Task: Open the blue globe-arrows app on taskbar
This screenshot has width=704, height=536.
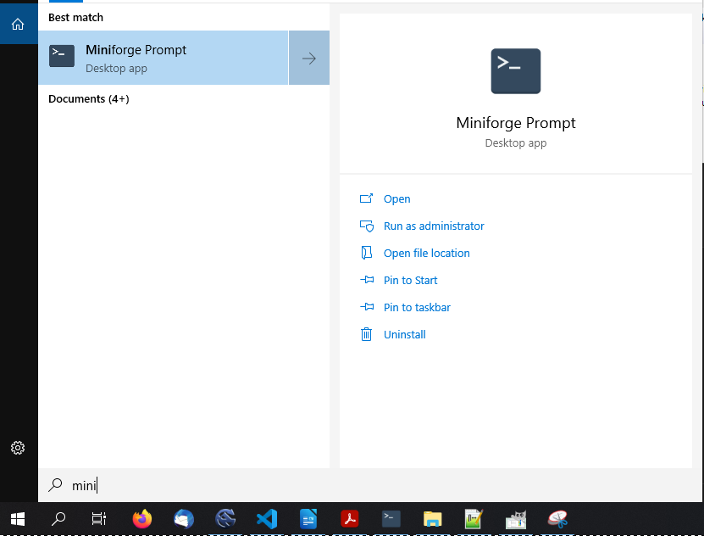Action: pos(225,519)
